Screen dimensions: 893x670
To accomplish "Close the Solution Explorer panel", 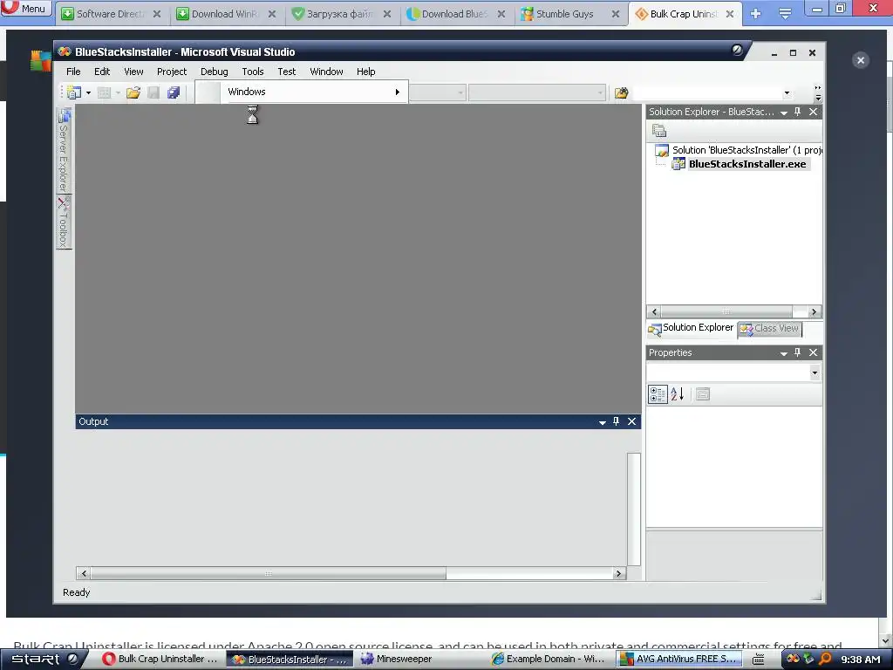I will pos(814,112).
